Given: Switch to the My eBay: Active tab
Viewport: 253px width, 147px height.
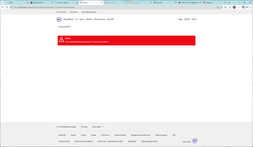Looking at the screenshot, I should tap(42, 3).
